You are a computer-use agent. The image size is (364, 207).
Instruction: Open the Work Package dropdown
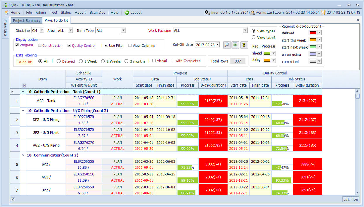click(245, 30)
